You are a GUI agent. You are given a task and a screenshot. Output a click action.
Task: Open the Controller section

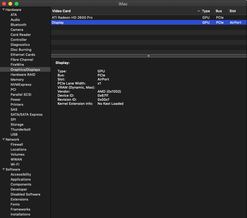tap(19, 40)
